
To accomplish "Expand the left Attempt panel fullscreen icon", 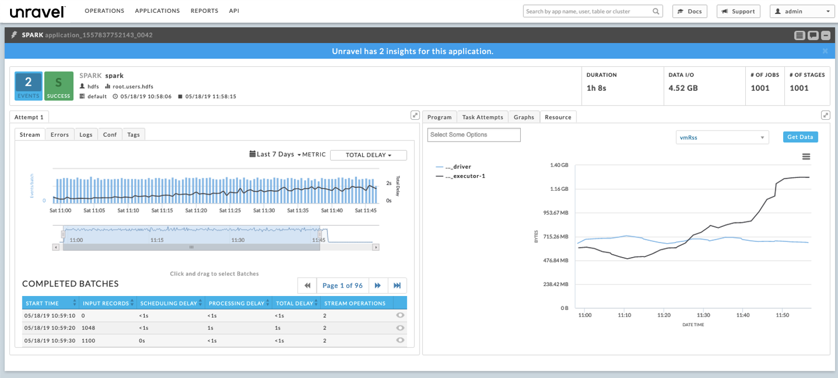I will point(415,115).
